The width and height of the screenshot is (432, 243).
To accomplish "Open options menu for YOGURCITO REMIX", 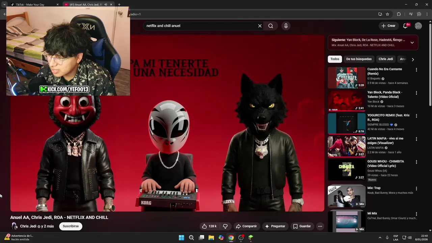I will point(416,116).
